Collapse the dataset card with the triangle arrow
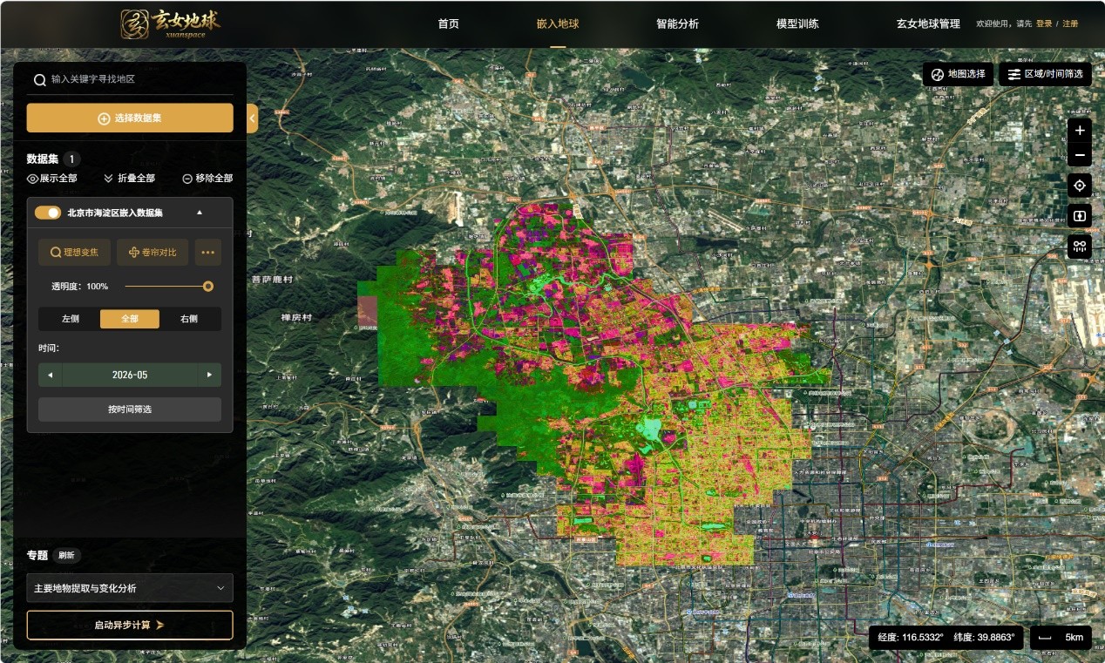This screenshot has width=1105, height=663. pyautogui.click(x=199, y=213)
